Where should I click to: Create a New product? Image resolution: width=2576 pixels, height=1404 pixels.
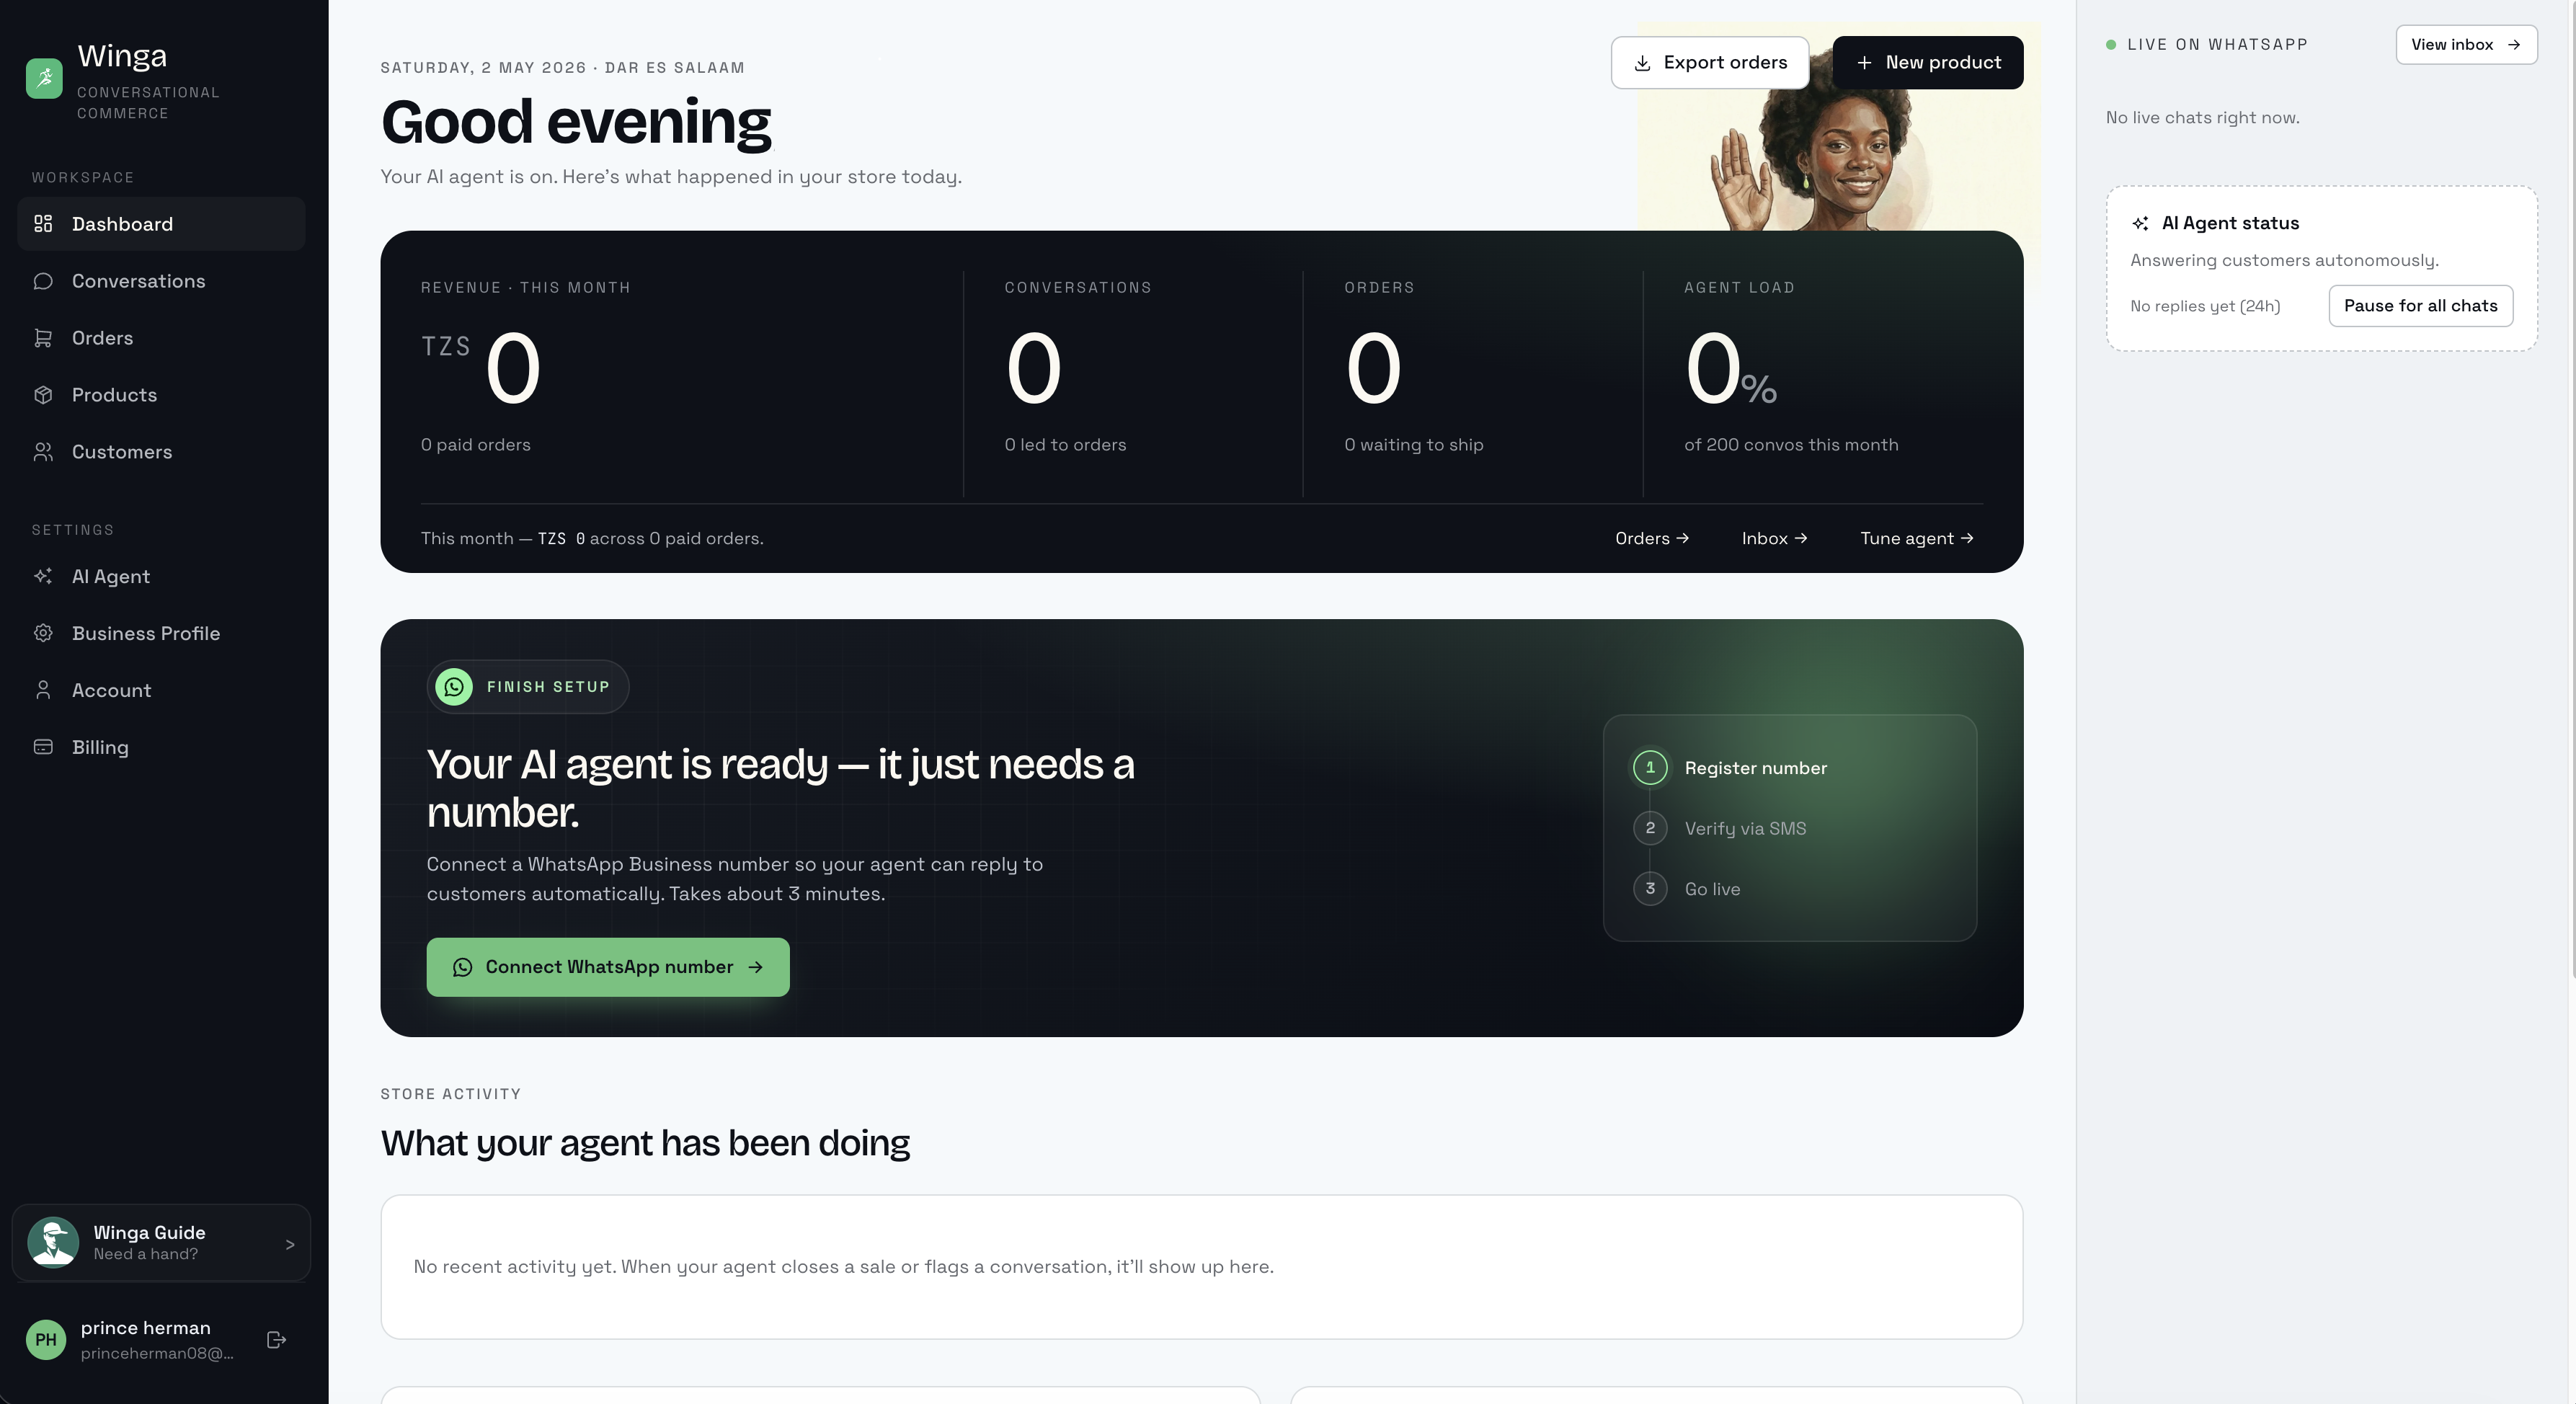tap(1928, 63)
